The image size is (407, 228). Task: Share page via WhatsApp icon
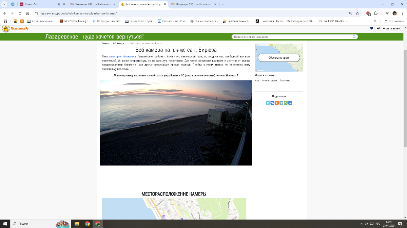286,103
